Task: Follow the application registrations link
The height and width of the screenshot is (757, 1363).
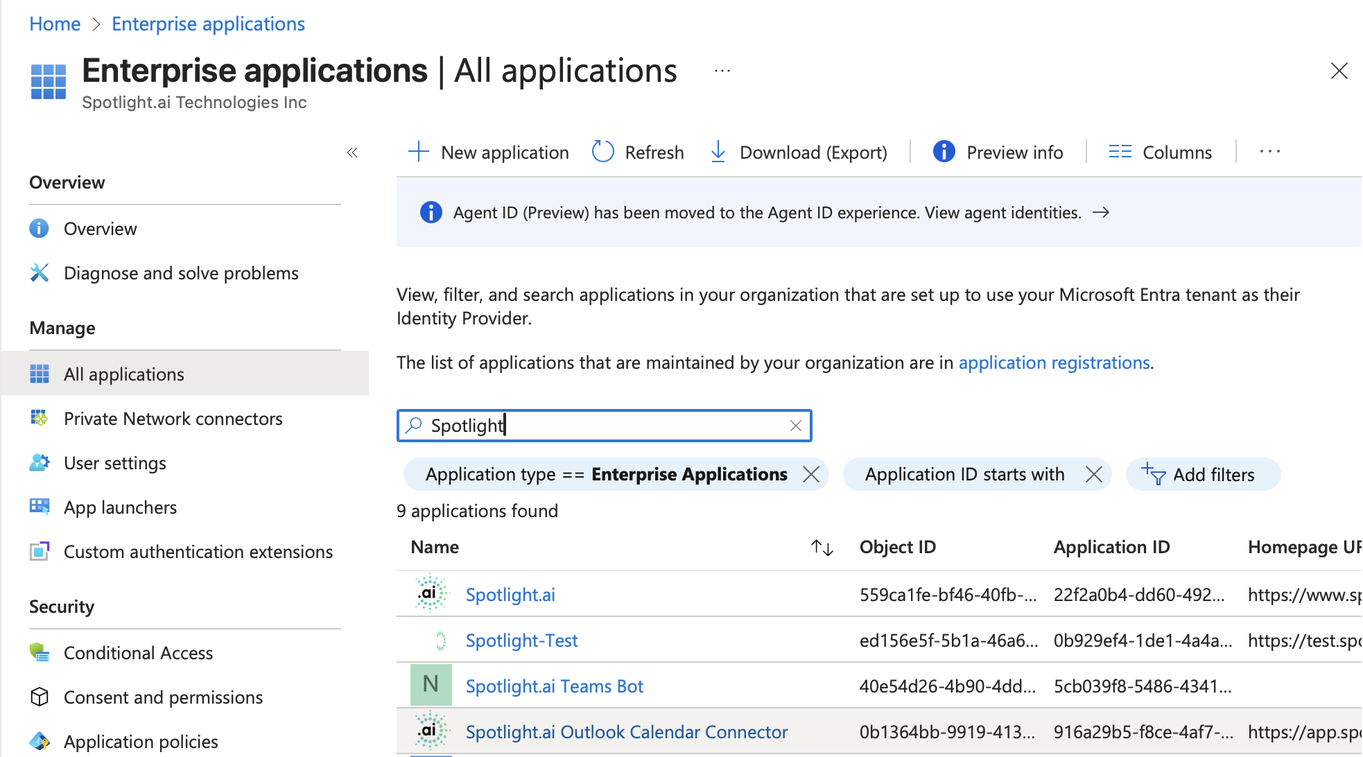Action: pyautogui.click(x=1054, y=363)
